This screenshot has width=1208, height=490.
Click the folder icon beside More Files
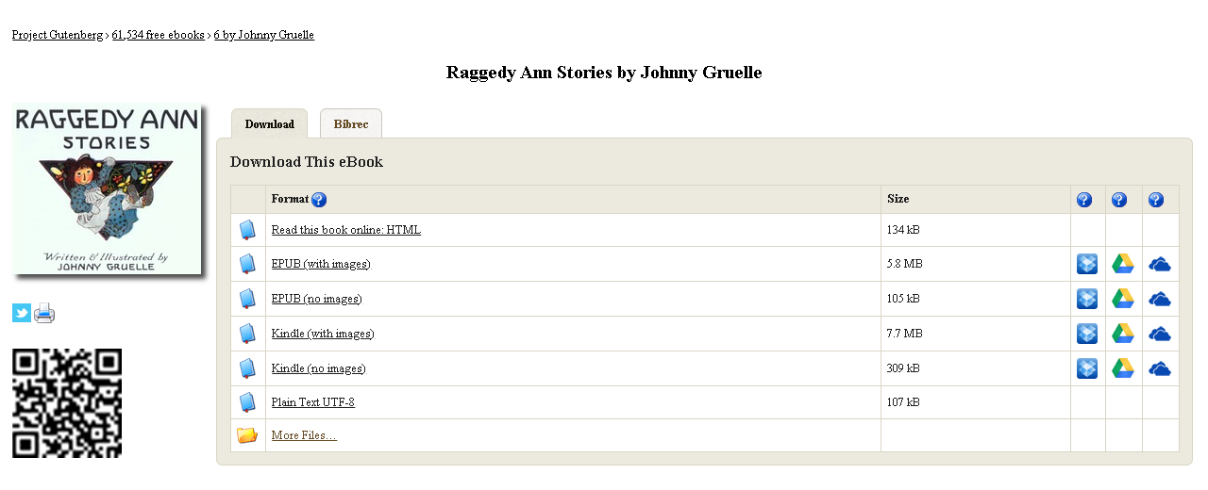(x=247, y=435)
